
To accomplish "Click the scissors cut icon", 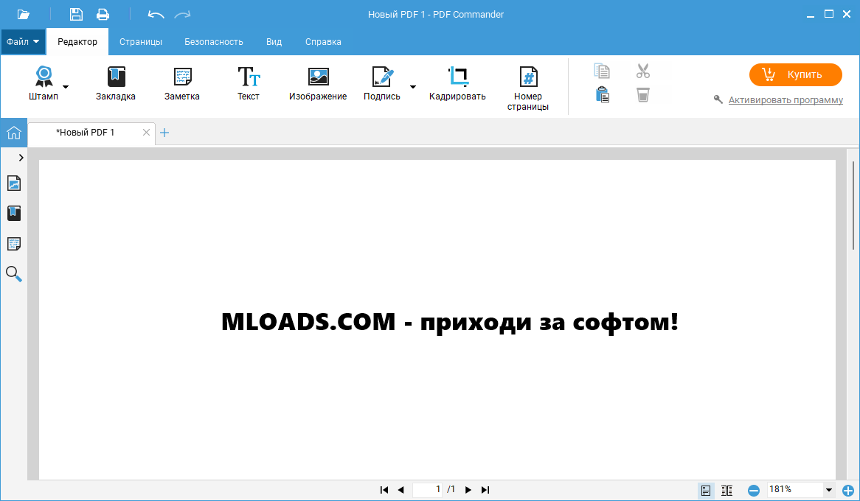I will [x=643, y=71].
